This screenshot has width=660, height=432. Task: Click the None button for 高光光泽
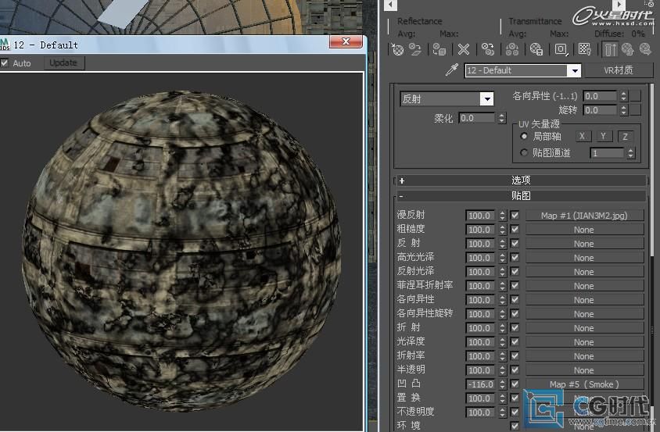(584, 258)
